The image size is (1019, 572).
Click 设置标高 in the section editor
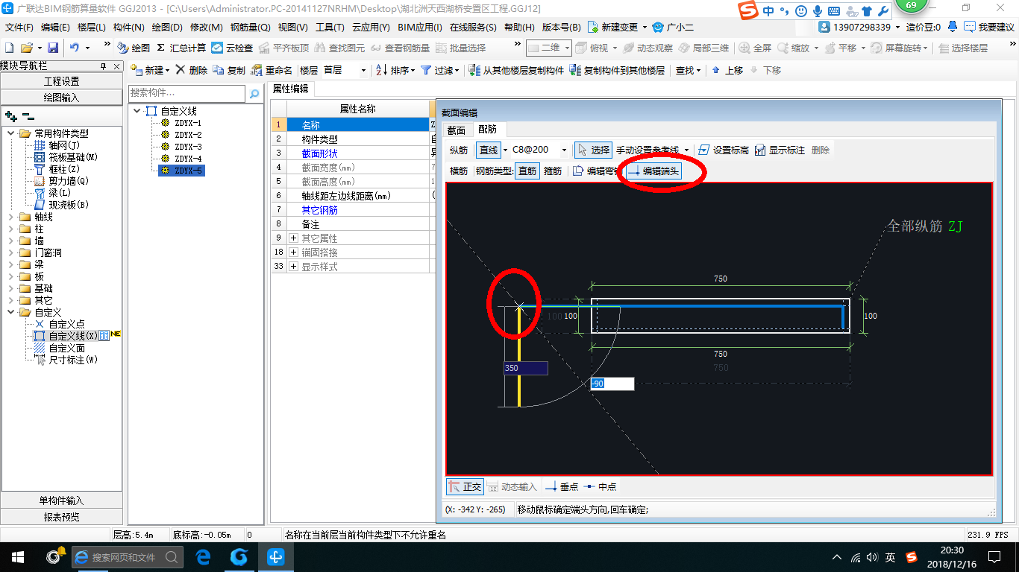point(723,150)
